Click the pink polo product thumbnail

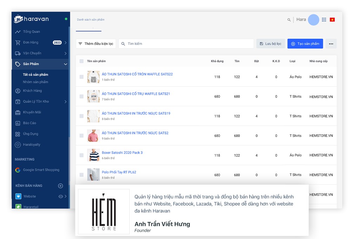tap(93, 135)
